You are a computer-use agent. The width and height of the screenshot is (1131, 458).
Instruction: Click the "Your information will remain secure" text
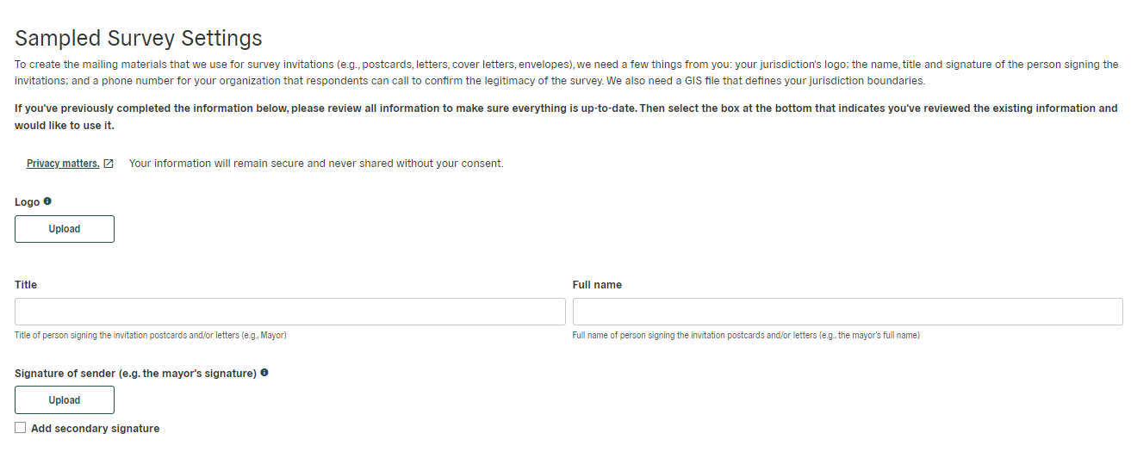pyautogui.click(x=316, y=164)
